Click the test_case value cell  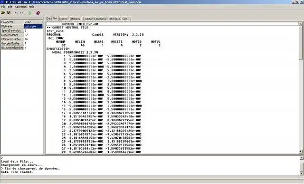pyautogui.click(x=33, y=27)
